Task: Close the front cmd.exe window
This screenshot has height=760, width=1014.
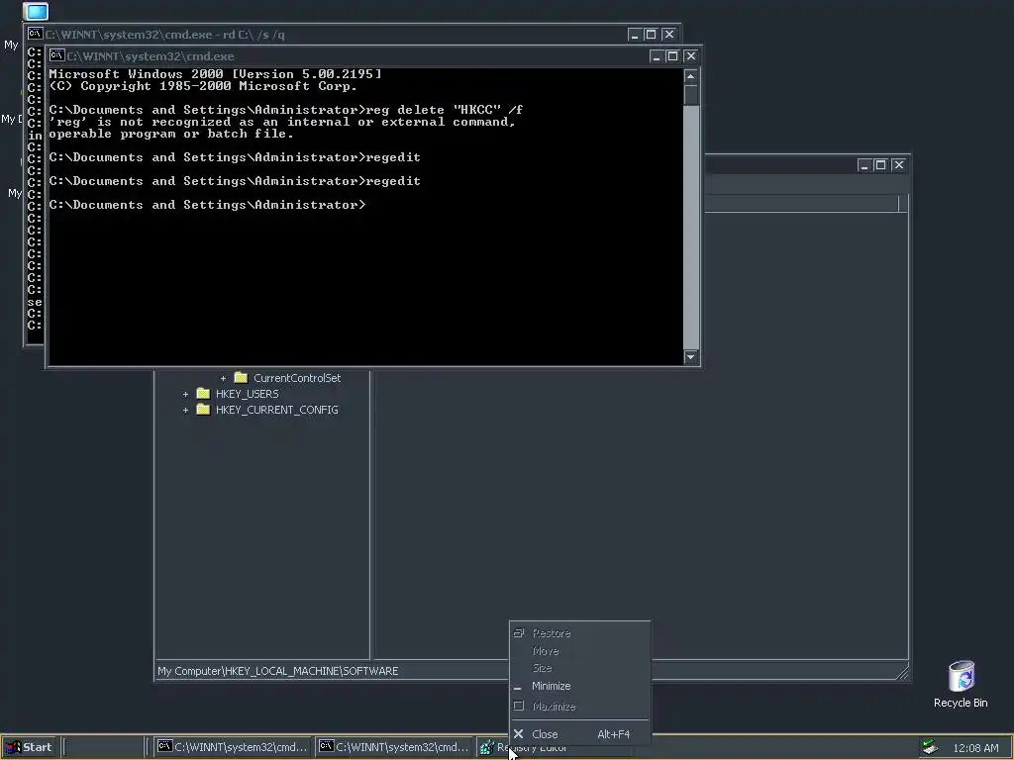Action: (x=690, y=56)
